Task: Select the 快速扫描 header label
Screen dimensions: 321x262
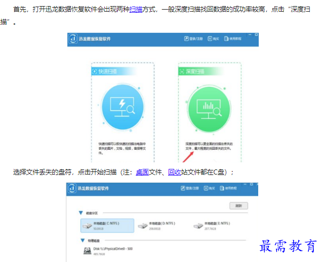Action: pos(108,71)
